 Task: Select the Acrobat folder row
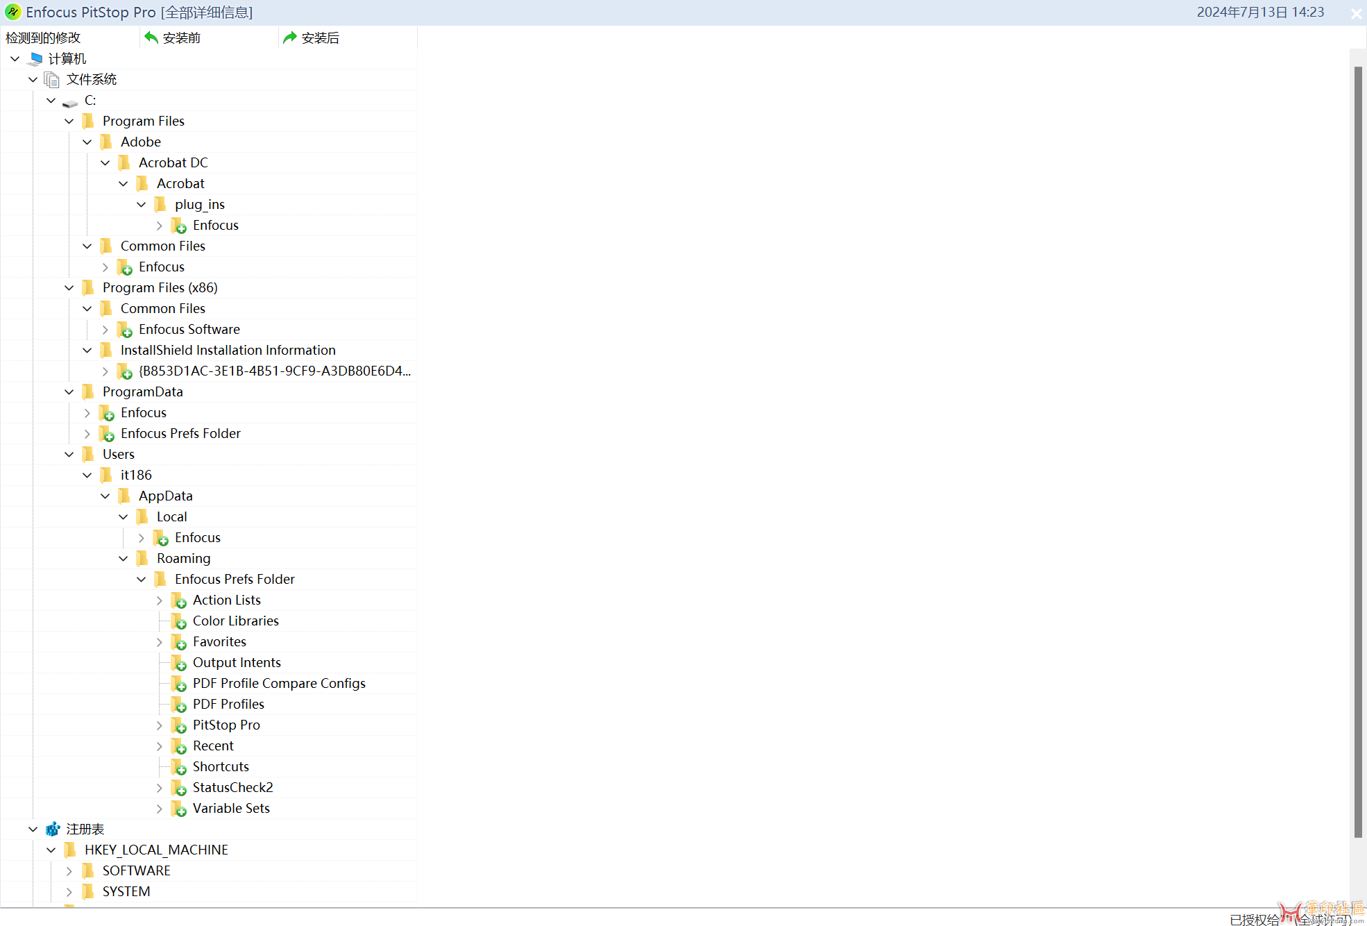click(x=209, y=183)
